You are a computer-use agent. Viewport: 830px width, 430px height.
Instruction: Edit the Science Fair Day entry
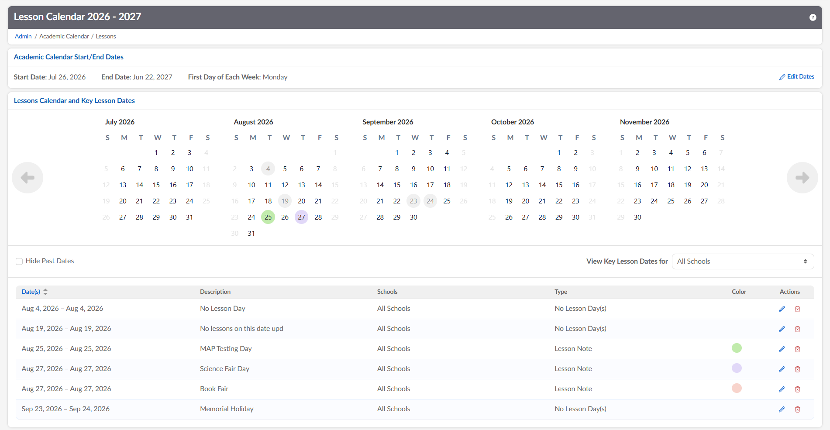point(782,369)
